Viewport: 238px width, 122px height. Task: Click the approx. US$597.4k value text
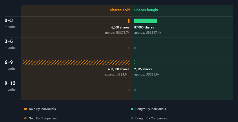click(x=148, y=33)
